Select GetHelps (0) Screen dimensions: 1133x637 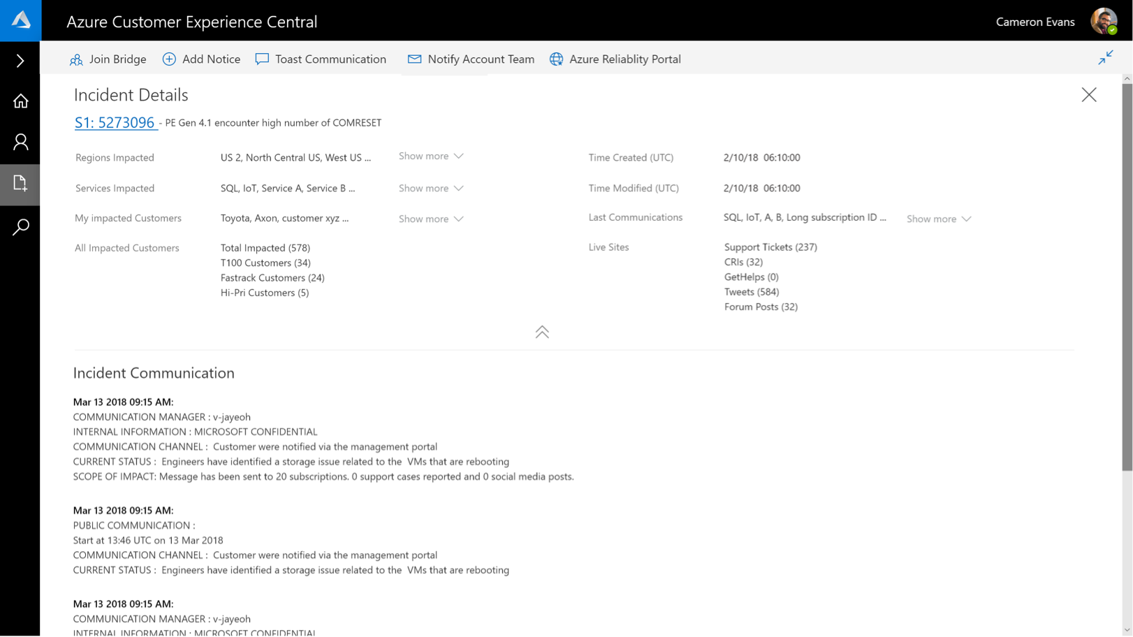pyautogui.click(x=751, y=277)
